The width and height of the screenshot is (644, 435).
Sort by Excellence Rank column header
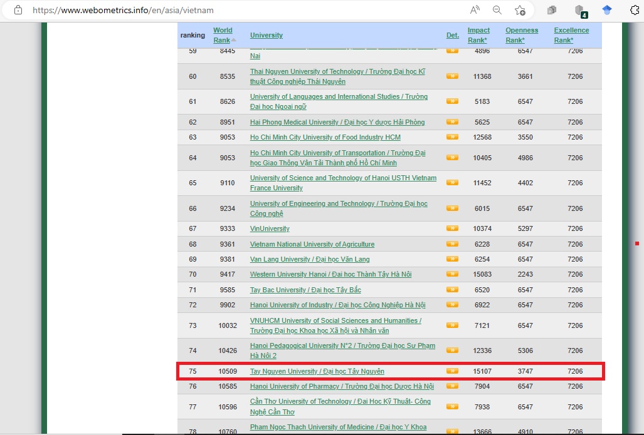[x=571, y=35]
